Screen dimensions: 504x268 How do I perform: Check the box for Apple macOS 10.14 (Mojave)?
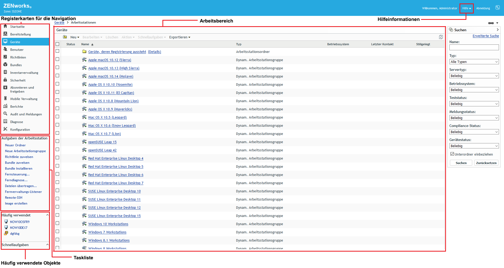(58, 76)
